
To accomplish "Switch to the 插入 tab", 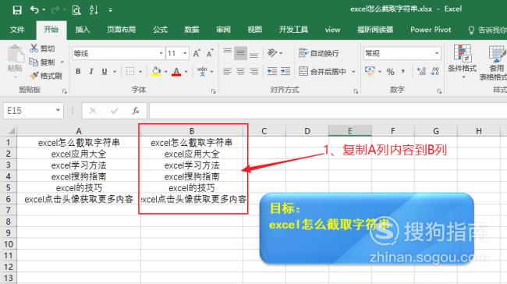I will tap(82, 30).
